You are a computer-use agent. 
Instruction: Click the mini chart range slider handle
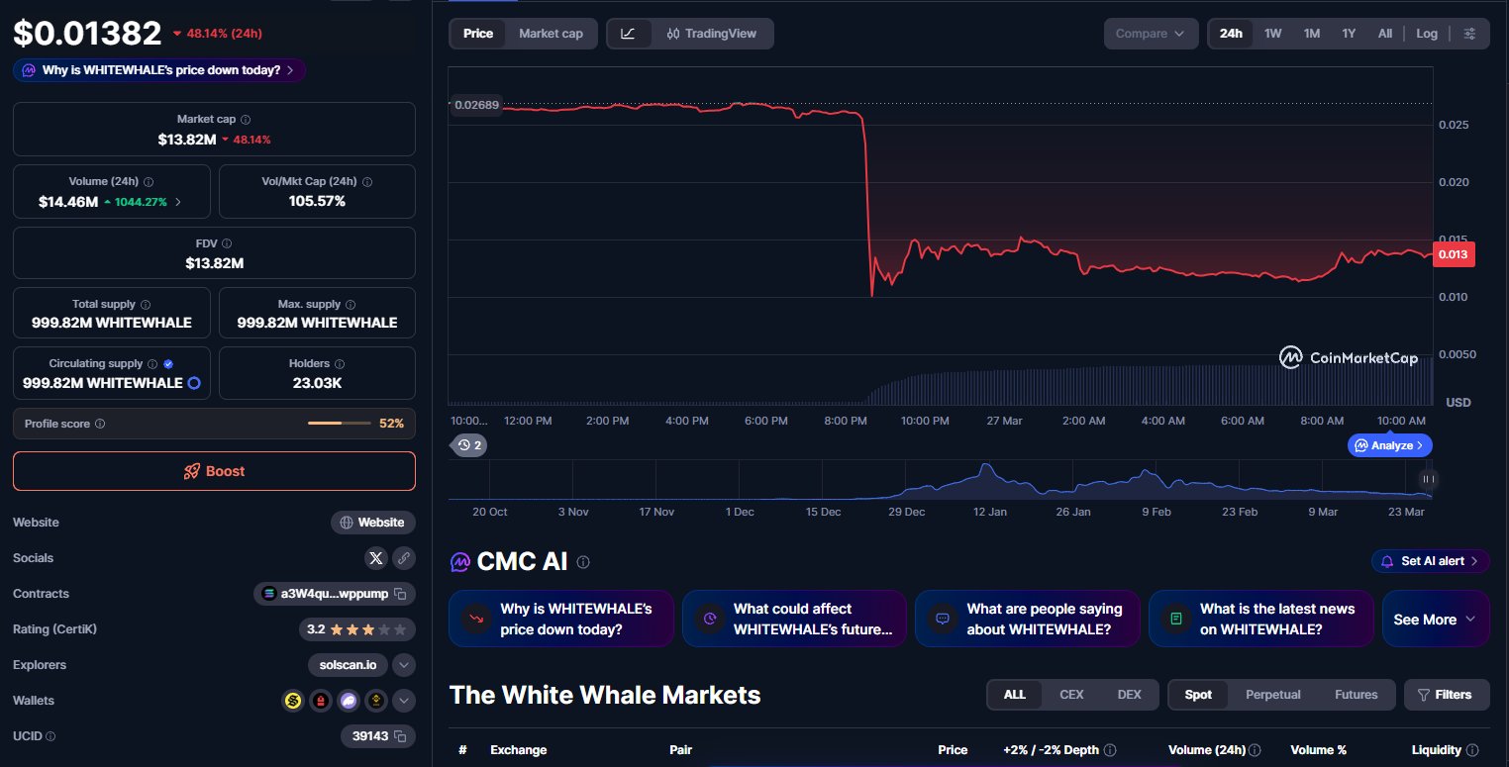coord(1427,479)
